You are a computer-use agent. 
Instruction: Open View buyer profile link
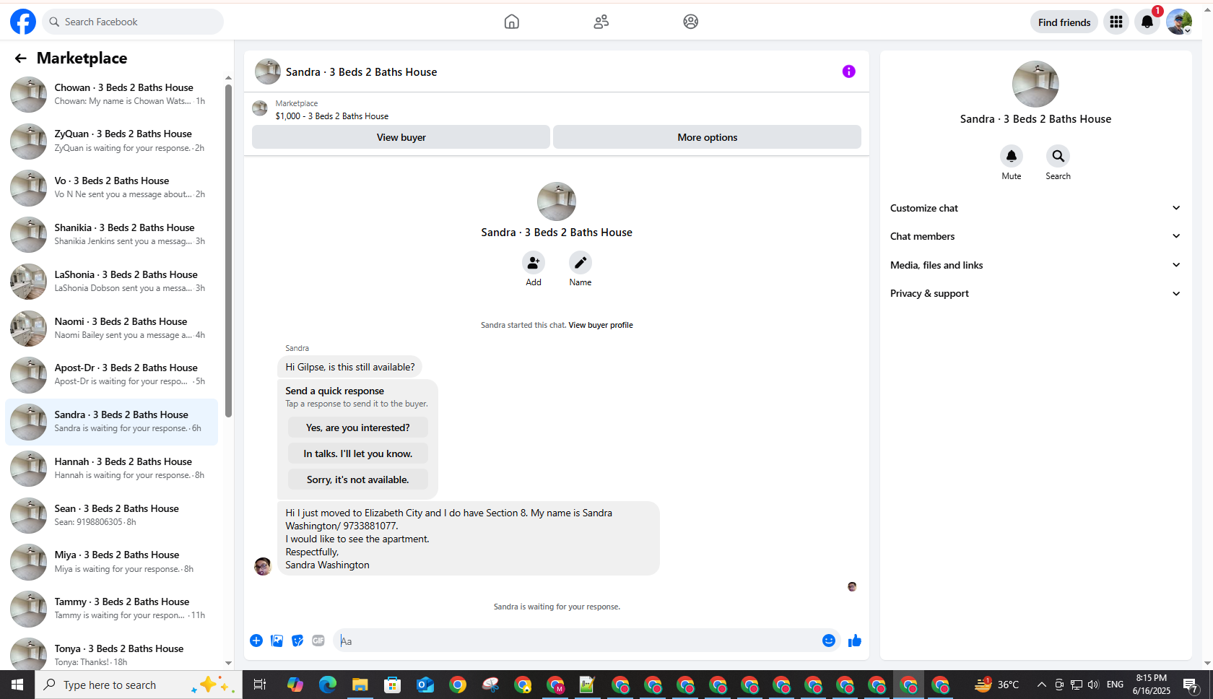coord(601,325)
